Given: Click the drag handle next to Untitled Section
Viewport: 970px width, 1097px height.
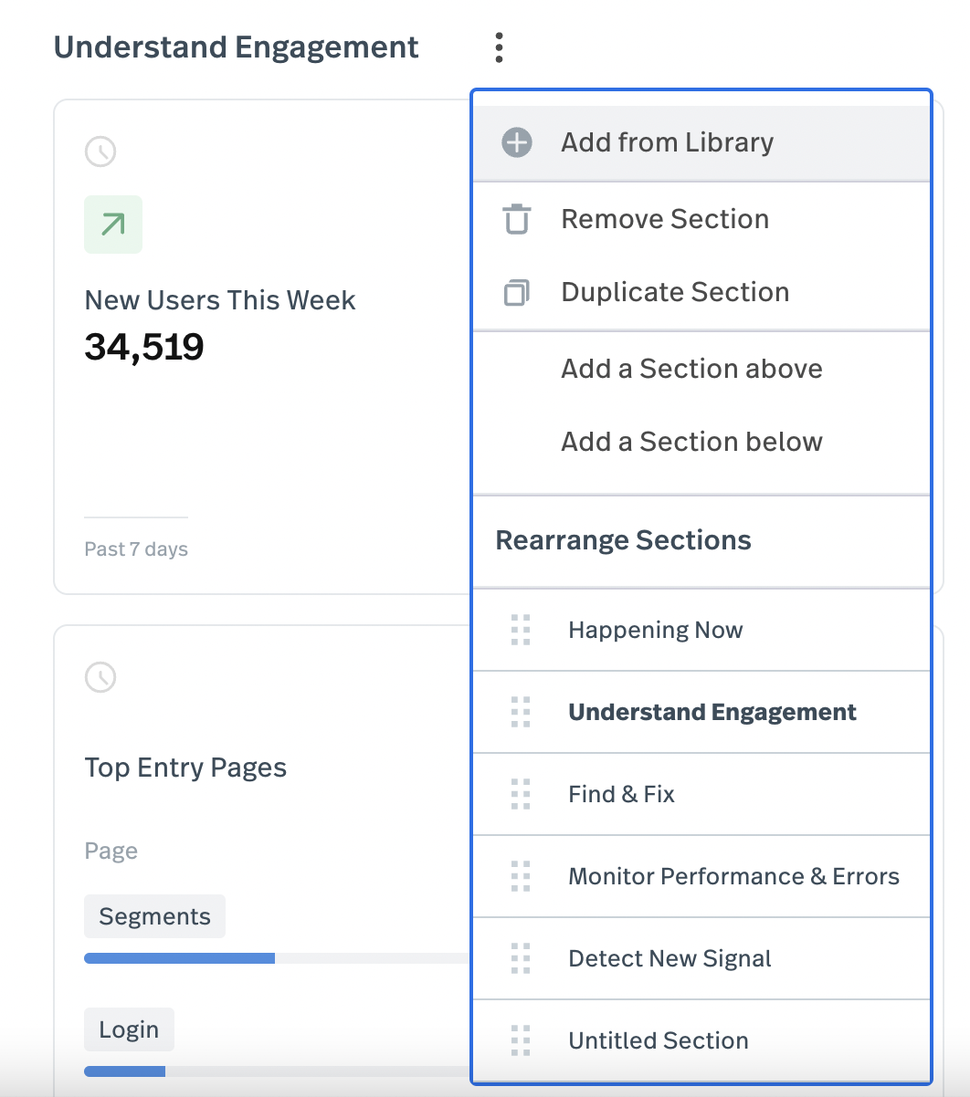Looking at the screenshot, I should point(521,1041).
